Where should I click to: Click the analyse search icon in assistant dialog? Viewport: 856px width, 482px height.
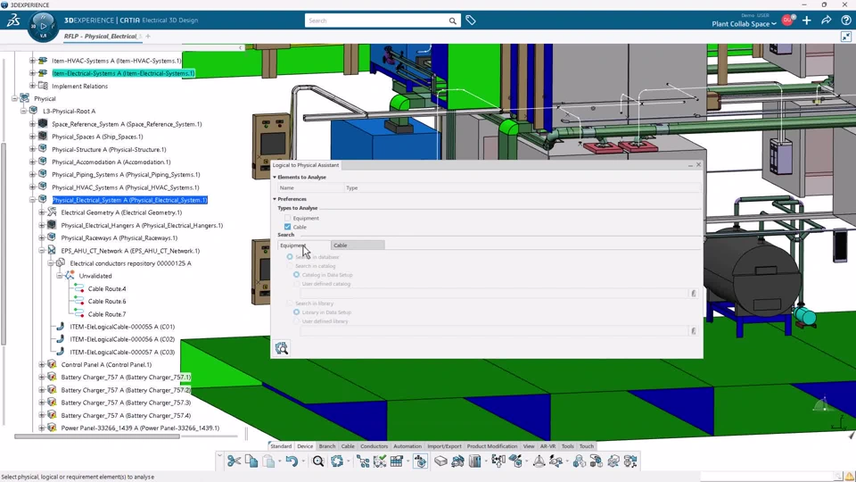[282, 348]
